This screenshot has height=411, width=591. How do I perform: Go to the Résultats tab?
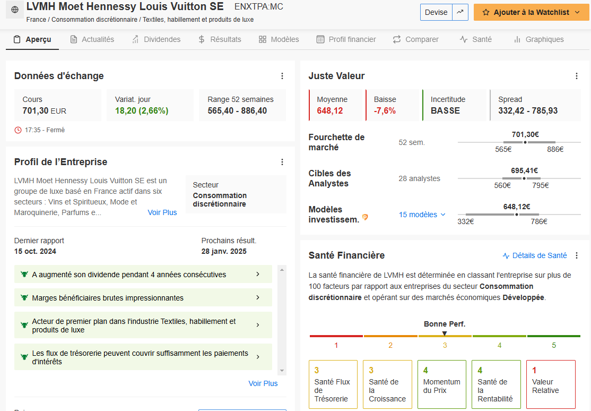coord(220,39)
